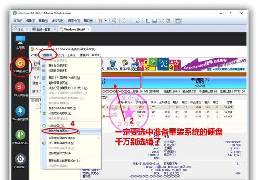Choose 清除保留扇区(E) entry
Screen dimensions: 258x180
tap(71, 83)
